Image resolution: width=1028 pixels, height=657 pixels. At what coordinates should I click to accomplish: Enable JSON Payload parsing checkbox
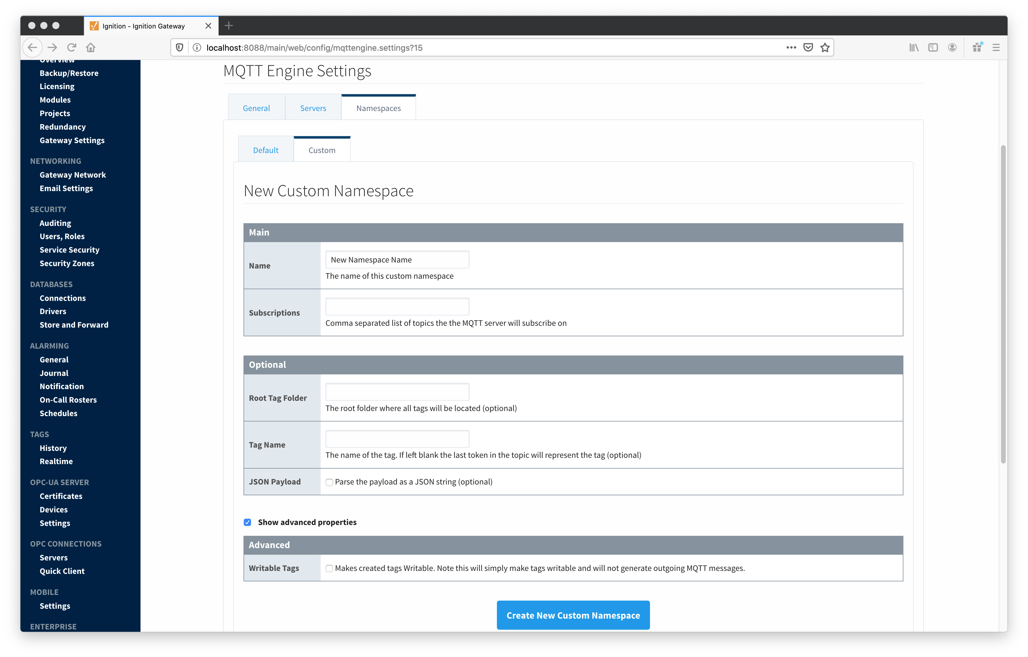click(329, 482)
